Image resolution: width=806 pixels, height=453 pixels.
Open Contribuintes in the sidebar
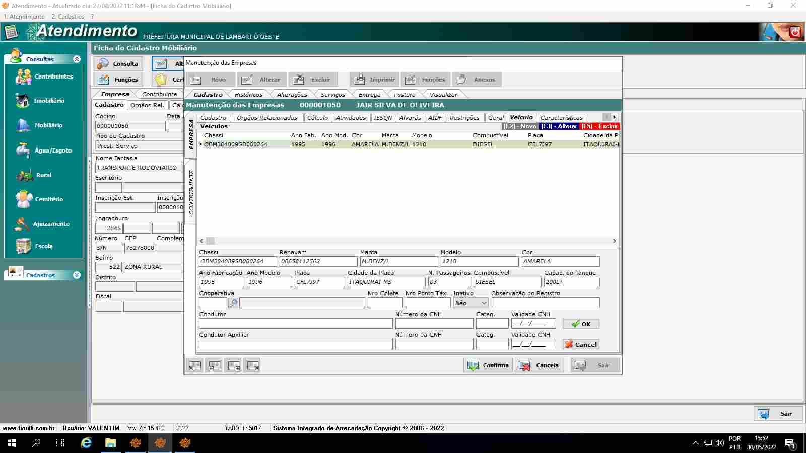[24, 77]
